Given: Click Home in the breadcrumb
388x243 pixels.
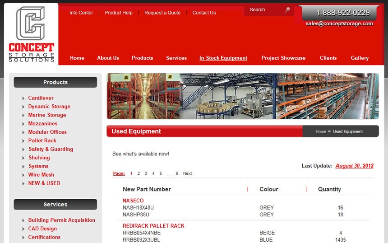Looking at the screenshot, I should pos(321,131).
